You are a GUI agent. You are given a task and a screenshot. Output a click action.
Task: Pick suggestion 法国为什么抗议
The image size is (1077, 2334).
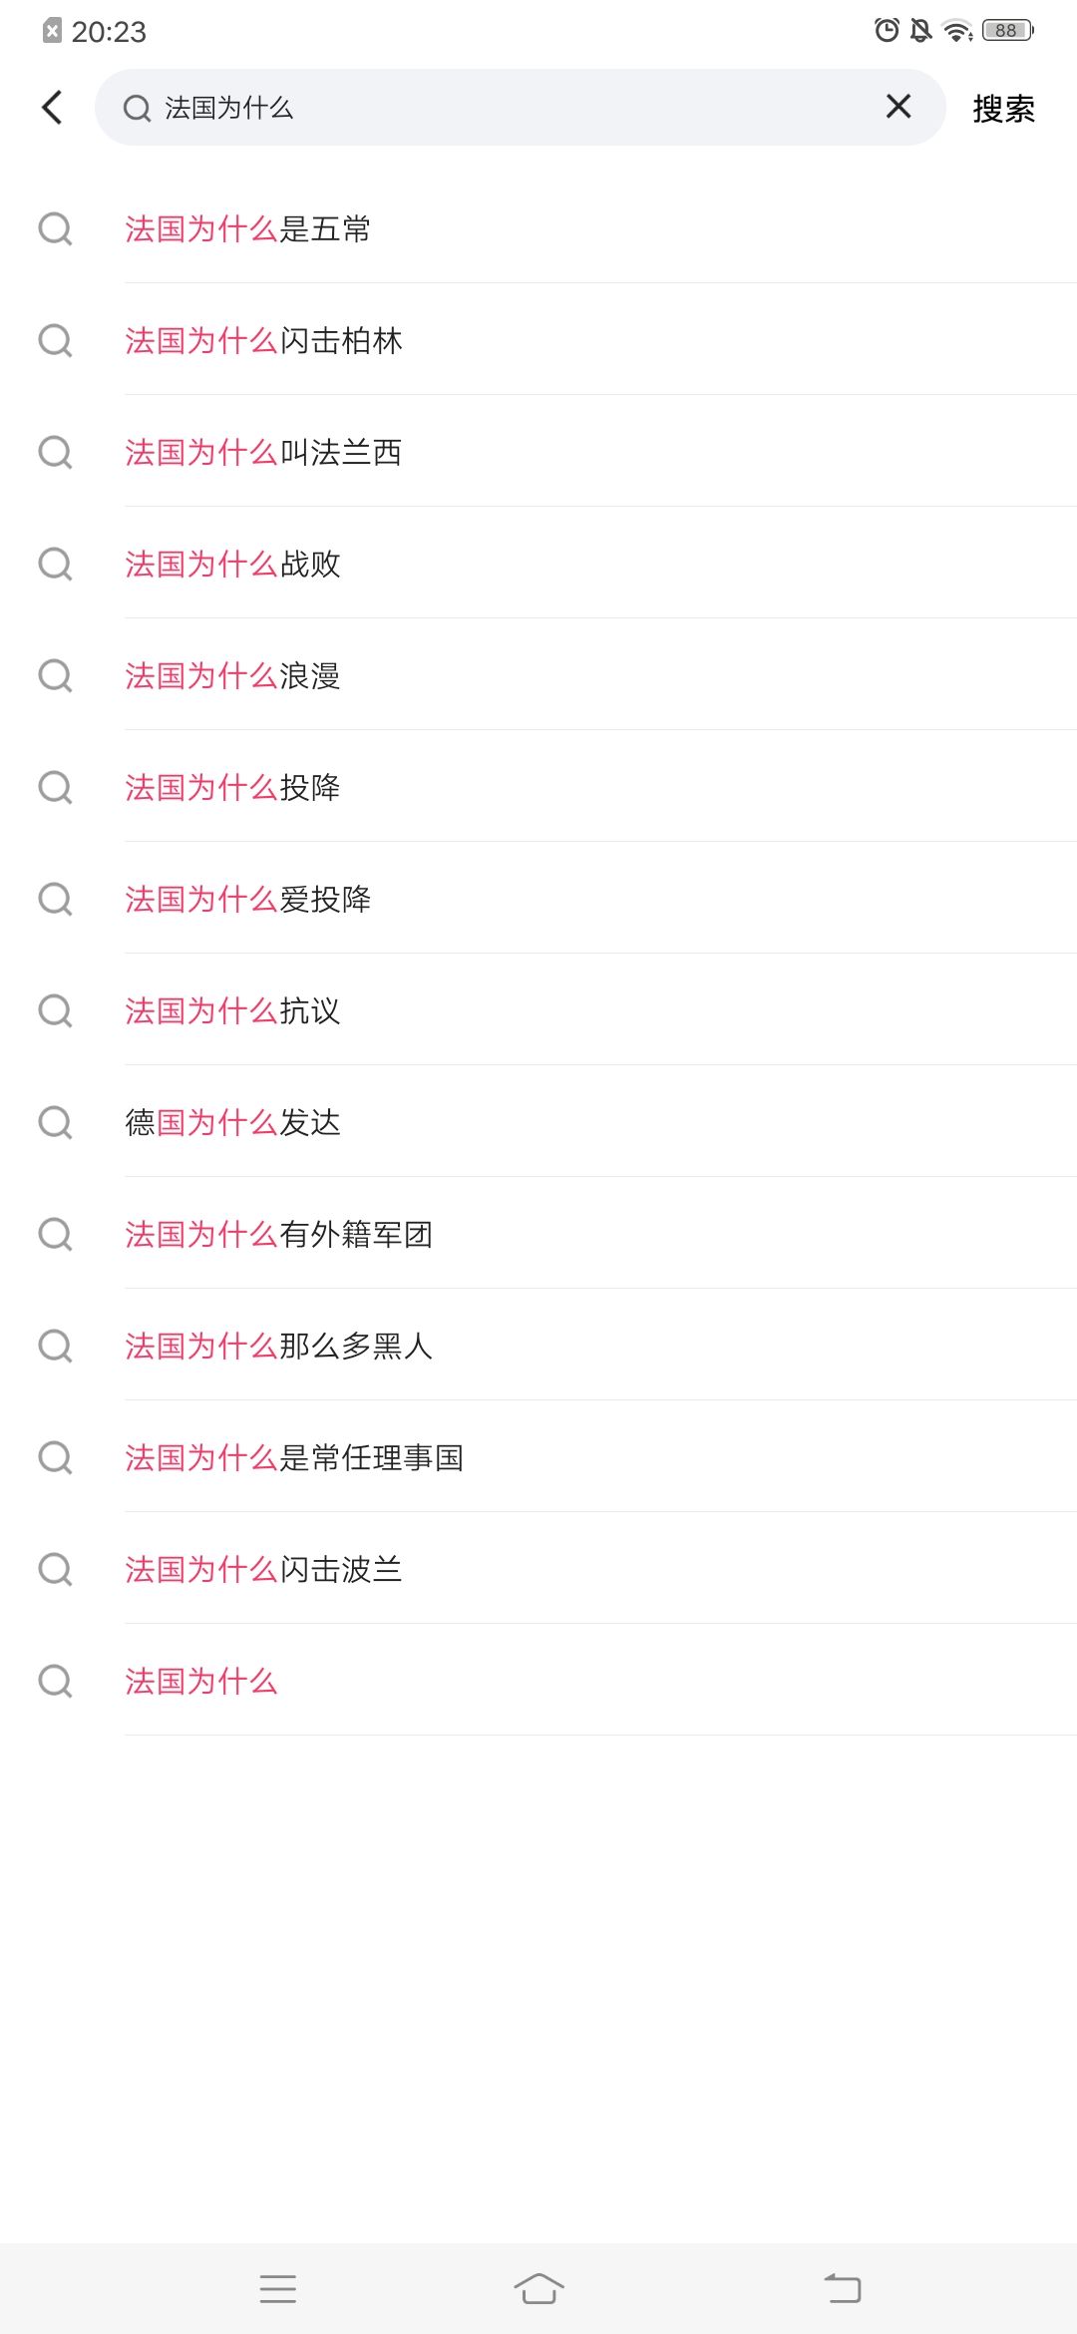[232, 1011]
